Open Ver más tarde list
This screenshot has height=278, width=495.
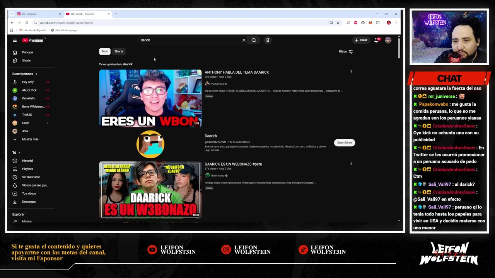click(31, 177)
